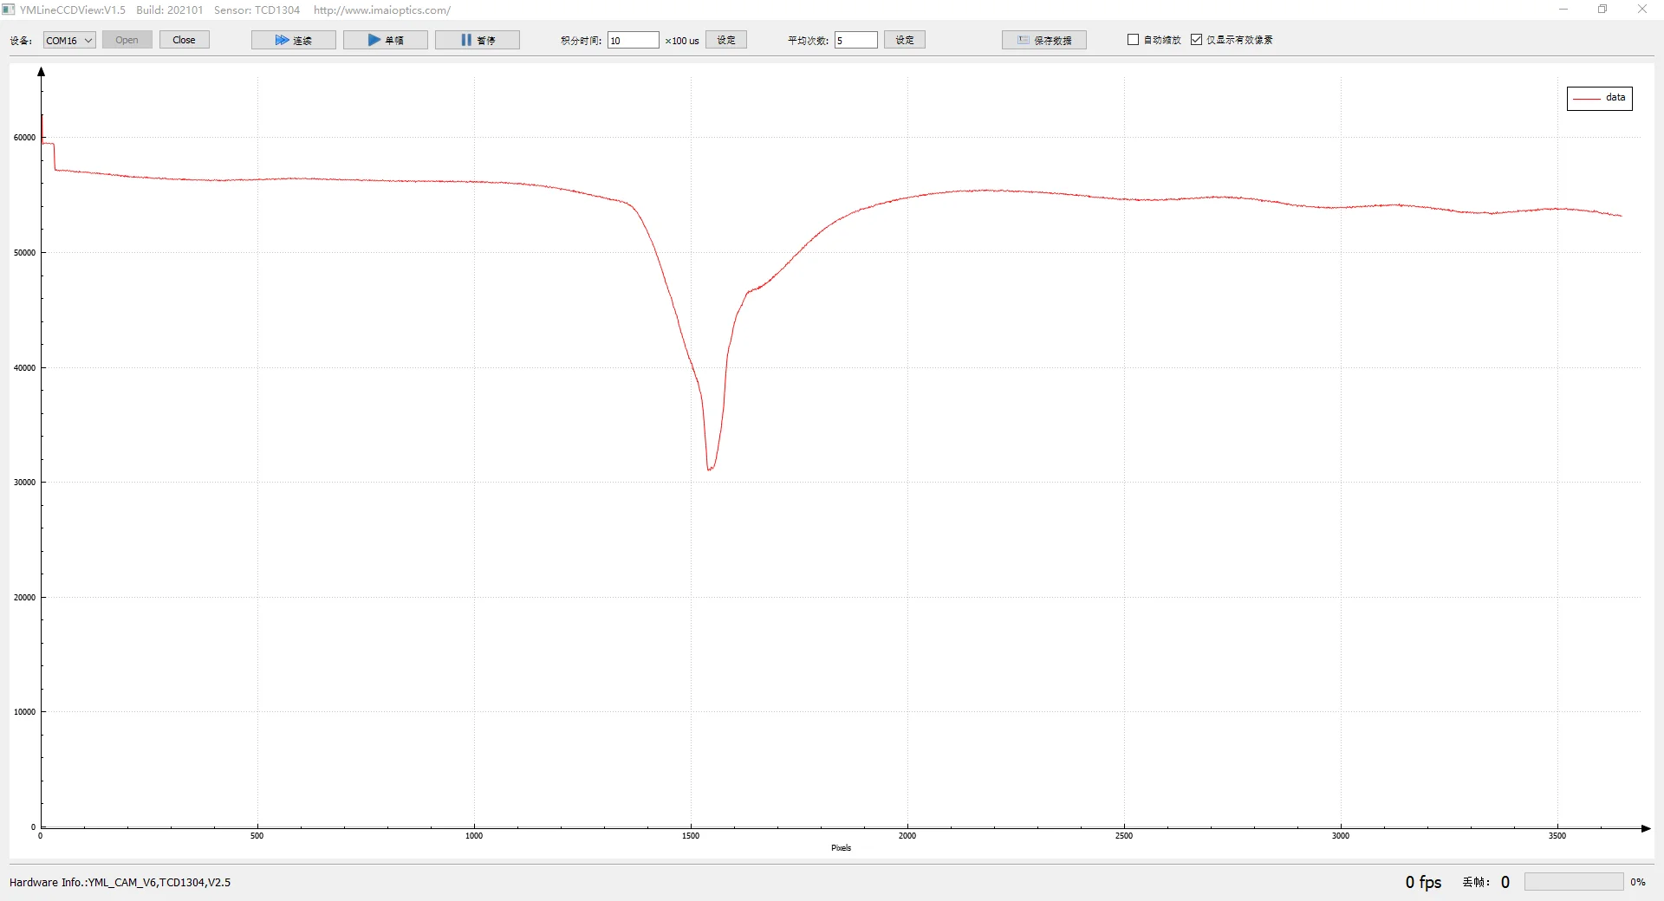Viewport: 1664px width, 901px height.
Task: Click the Hardware Info status text
Action: pyautogui.click(x=120, y=883)
